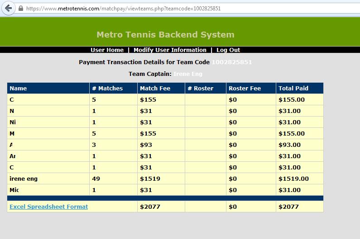Select the # Matches column header
This screenshot has width=360, height=239.
tap(107, 88)
